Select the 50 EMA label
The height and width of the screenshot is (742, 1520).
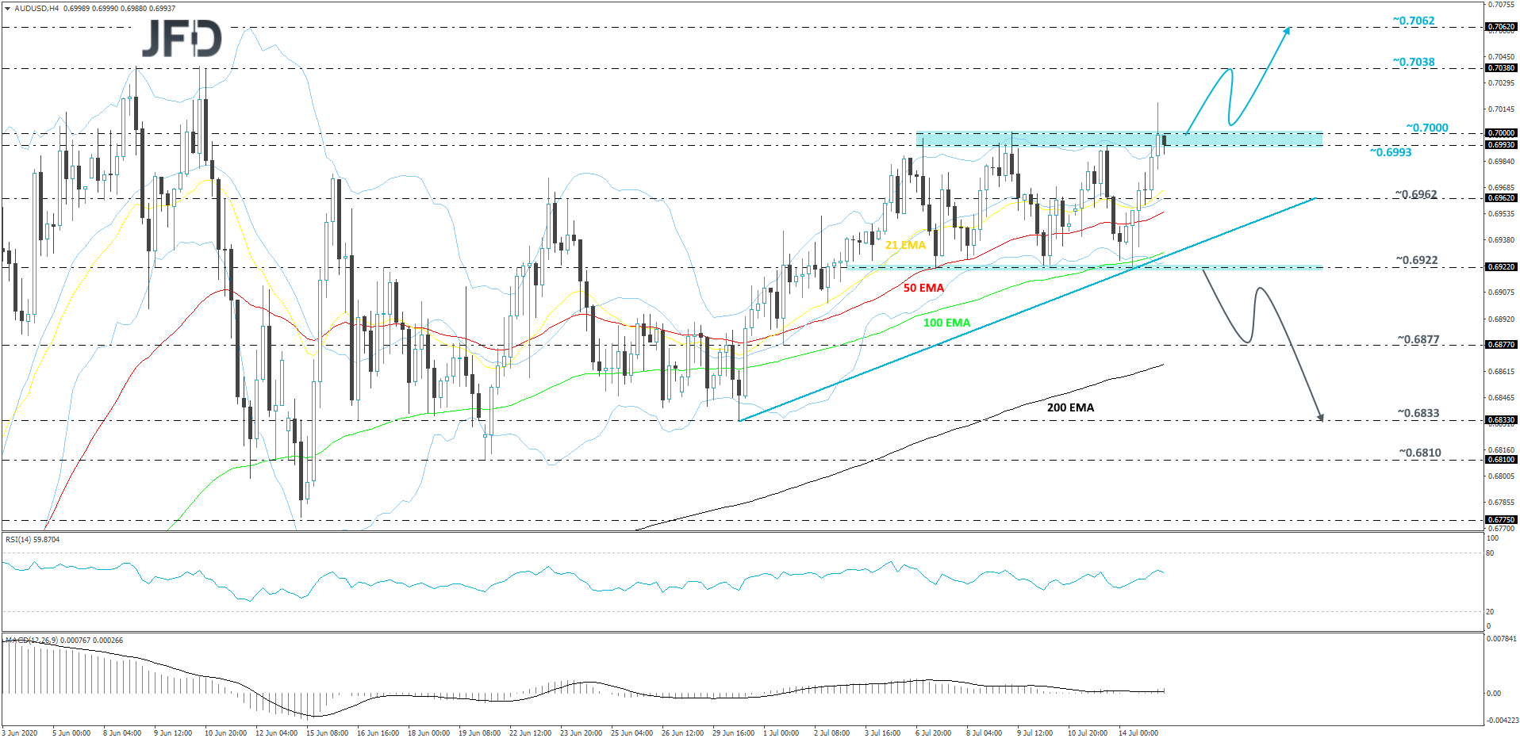pyautogui.click(x=923, y=288)
